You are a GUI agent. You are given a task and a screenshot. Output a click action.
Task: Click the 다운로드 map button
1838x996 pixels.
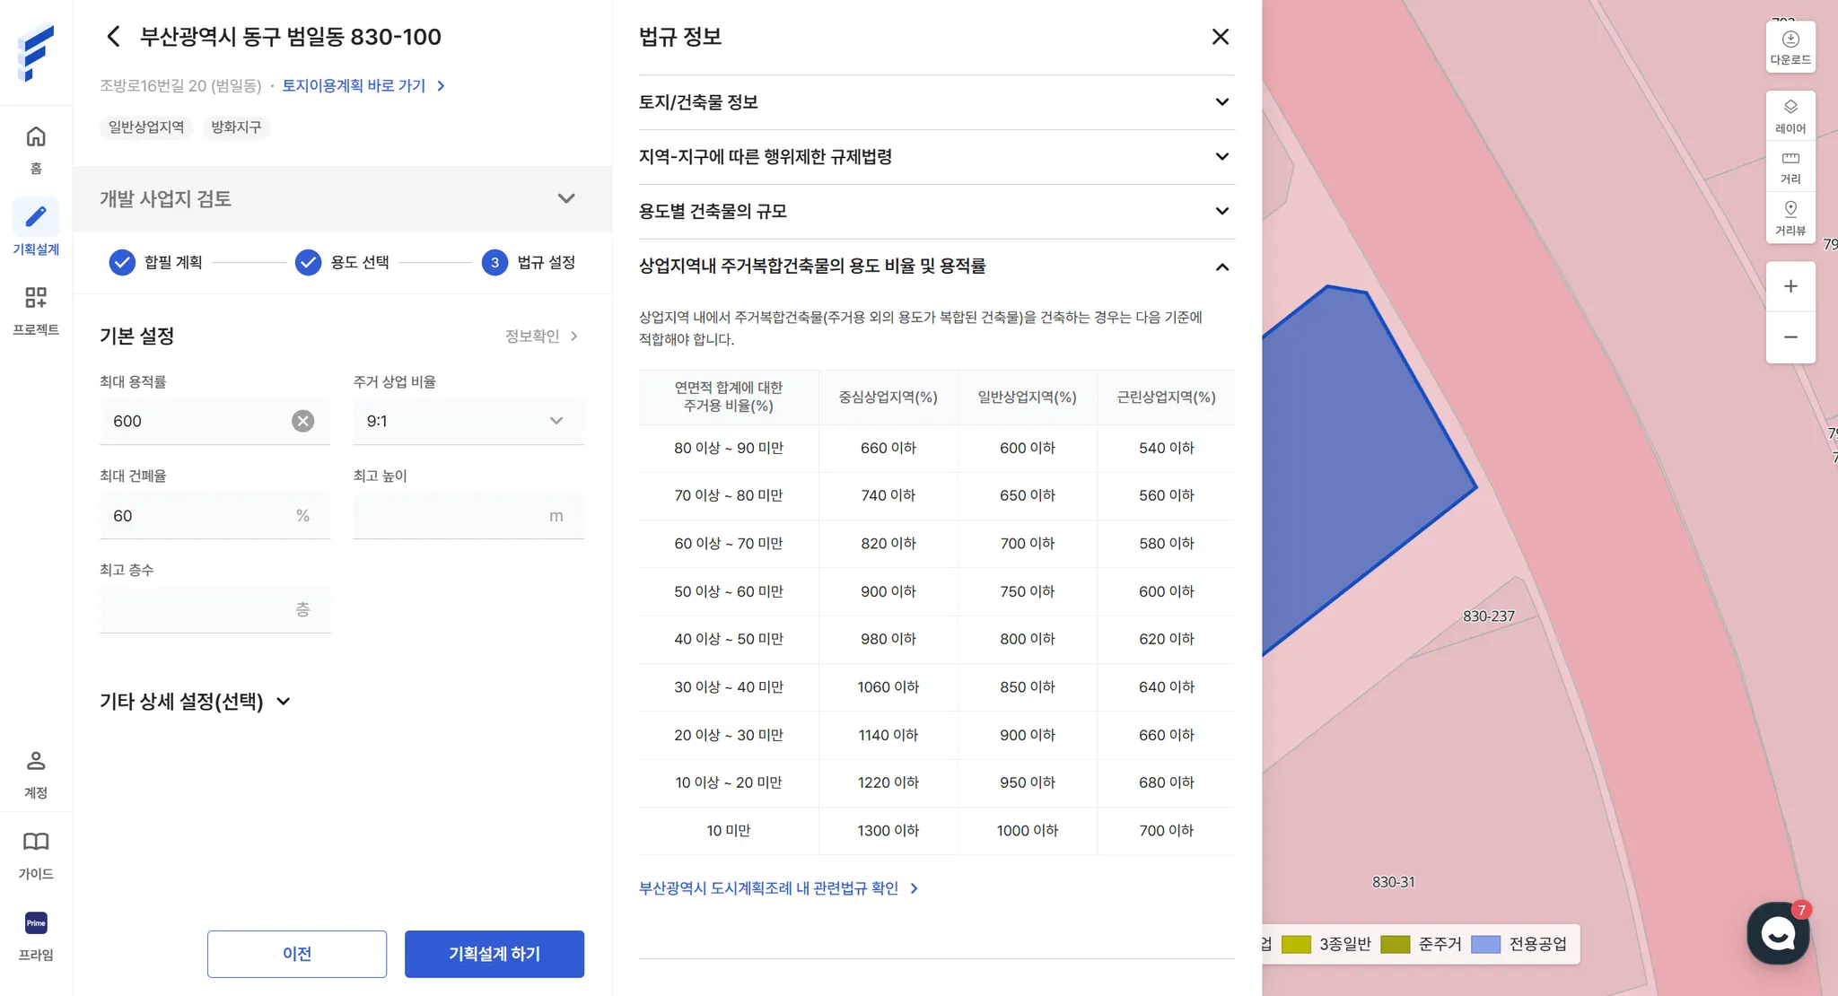[1790, 47]
